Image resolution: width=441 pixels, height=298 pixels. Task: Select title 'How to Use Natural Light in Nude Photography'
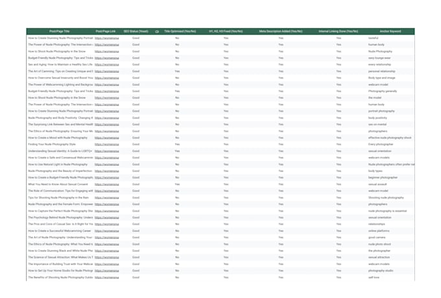click(58, 164)
